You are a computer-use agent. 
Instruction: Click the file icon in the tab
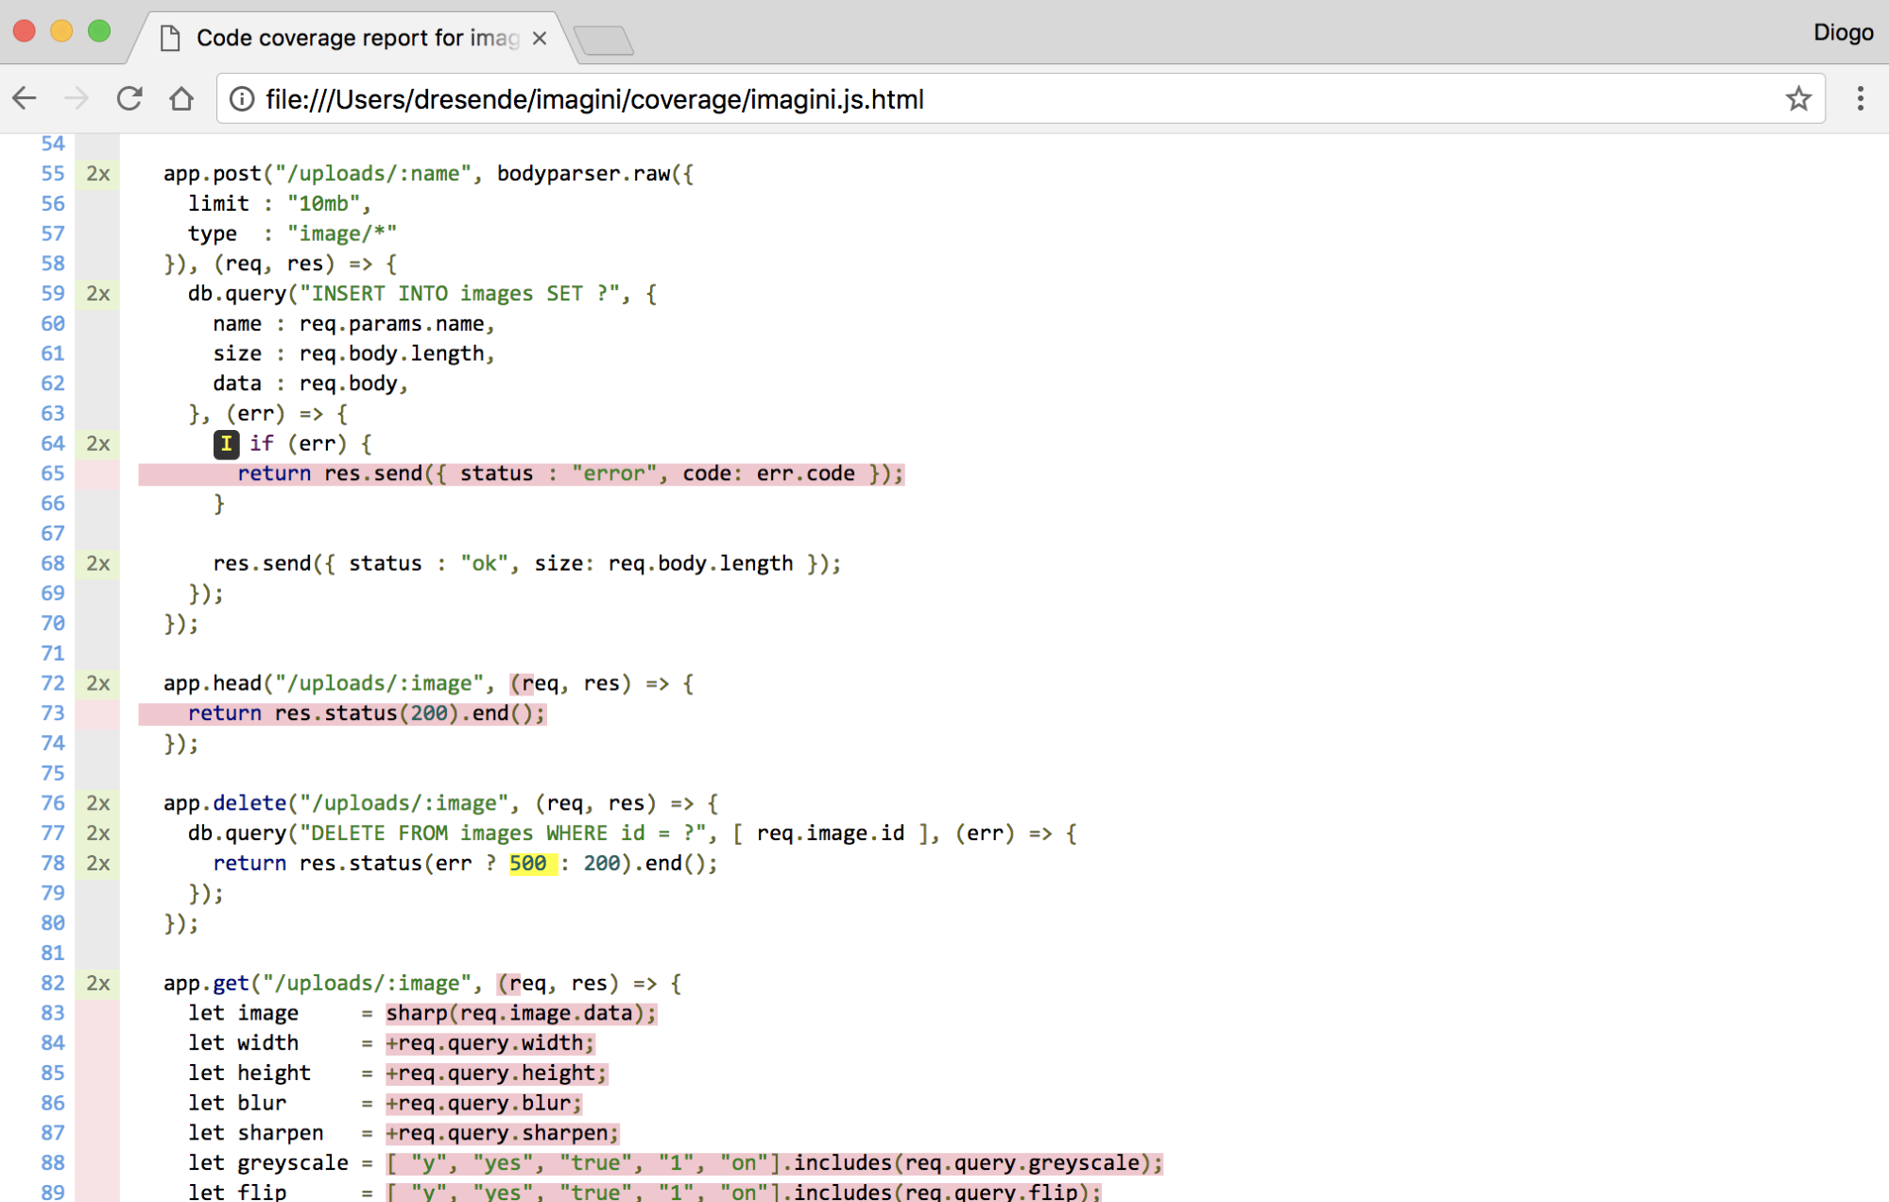pos(170,38)
